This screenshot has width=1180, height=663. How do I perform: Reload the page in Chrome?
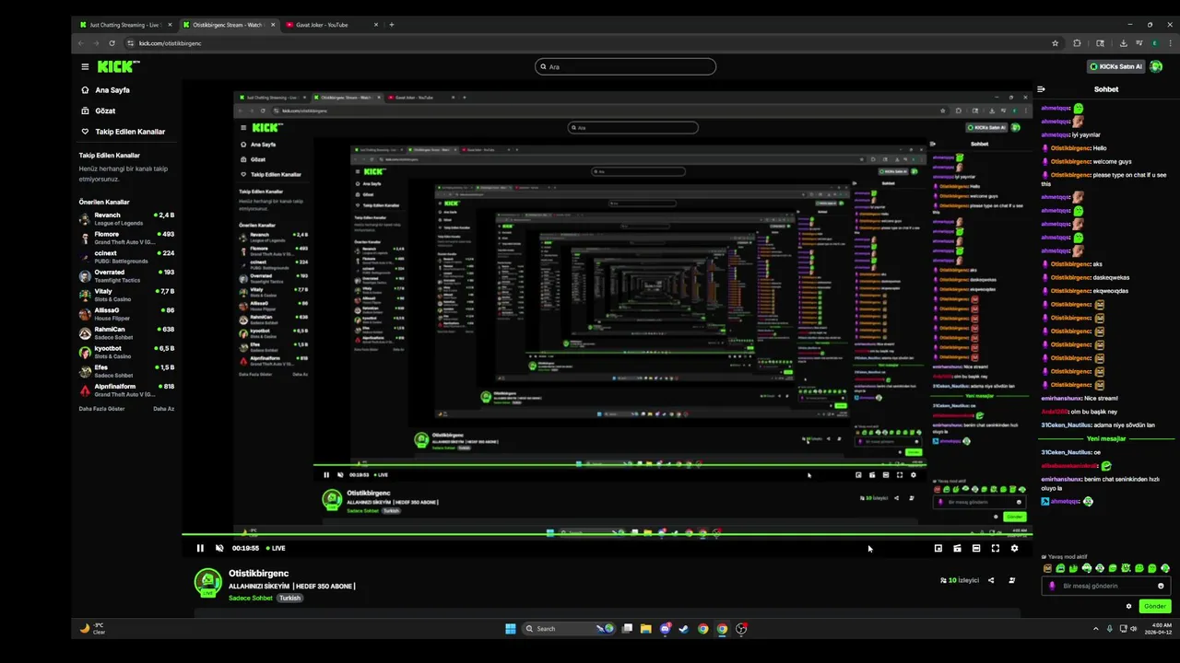[112, 43]
